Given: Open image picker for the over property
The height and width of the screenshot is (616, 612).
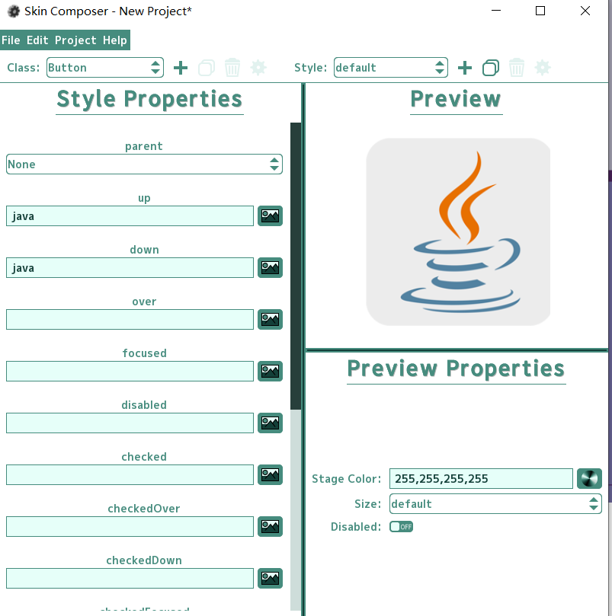Looking at the screenshot, I should pos(270,319).
